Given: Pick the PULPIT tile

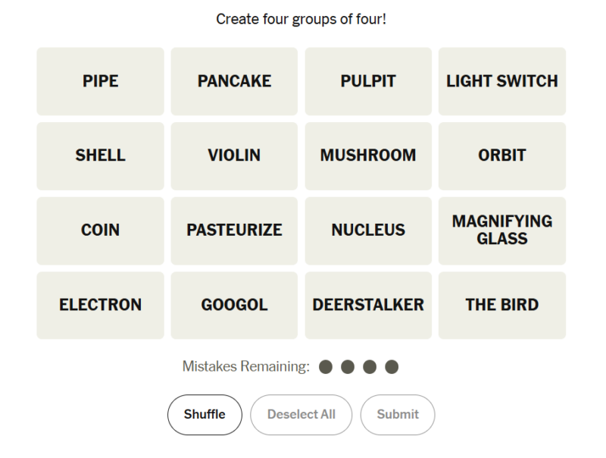Looking at the screenshot, I should (x=368, y=81).
